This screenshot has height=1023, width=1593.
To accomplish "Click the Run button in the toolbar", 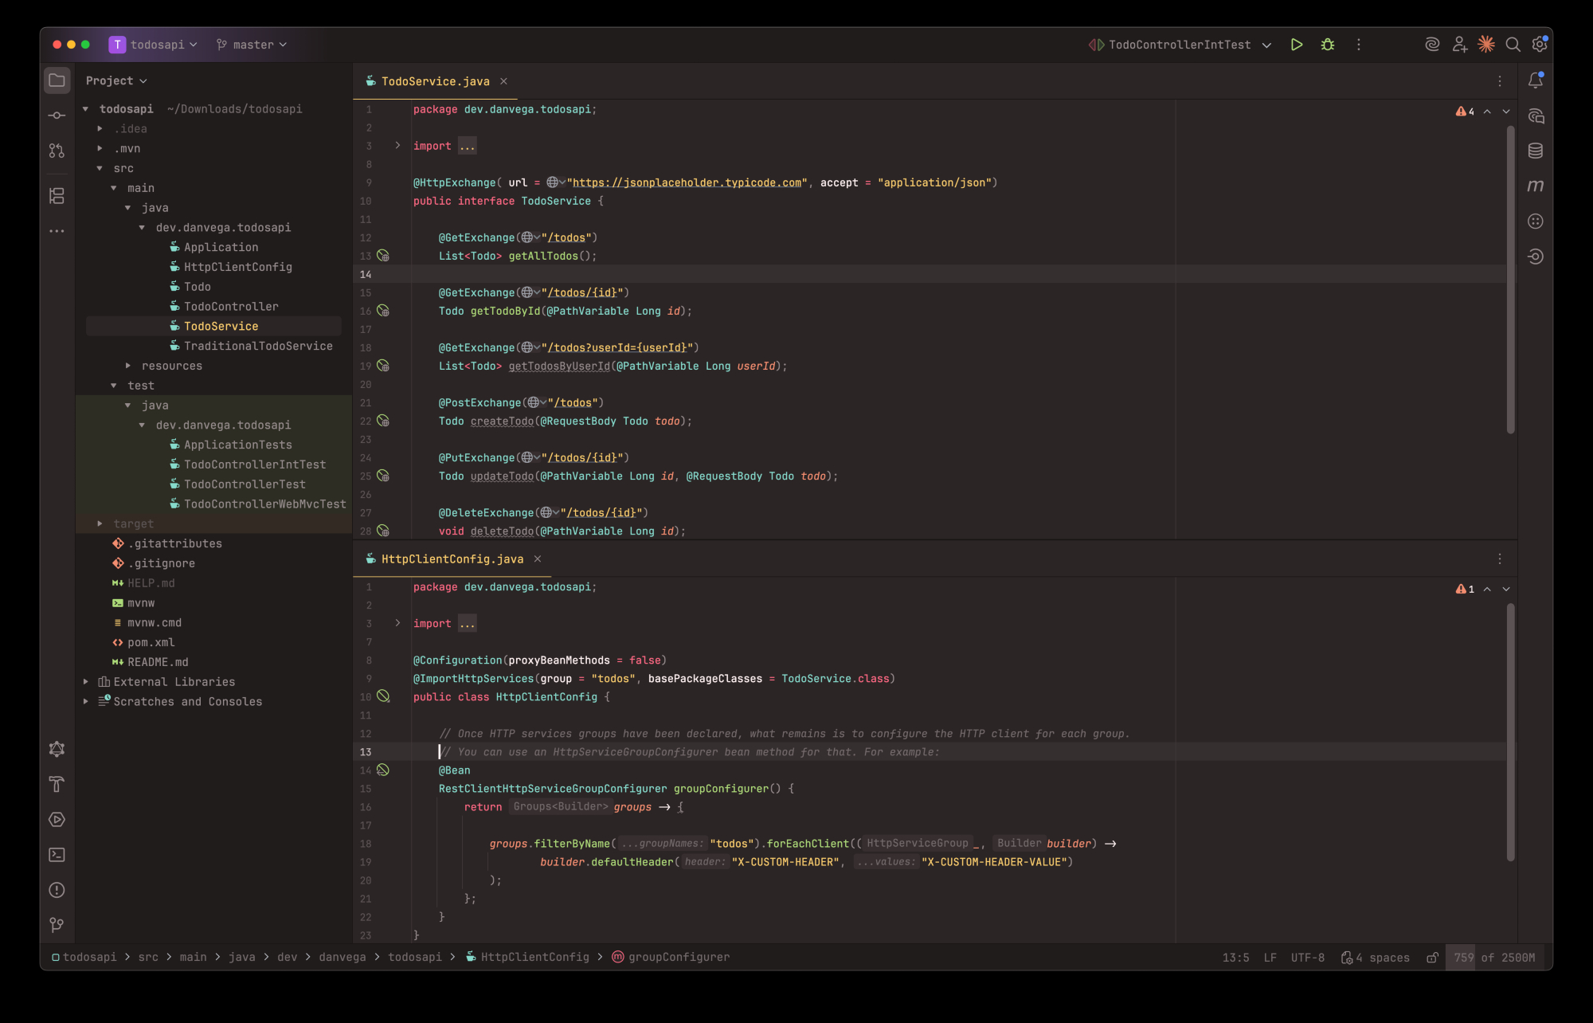I will [x=1297, y=45].
